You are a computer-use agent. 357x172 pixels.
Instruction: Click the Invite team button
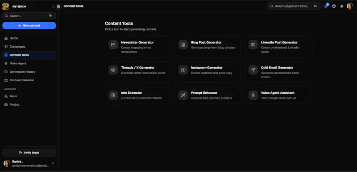(x=29, y=153)
